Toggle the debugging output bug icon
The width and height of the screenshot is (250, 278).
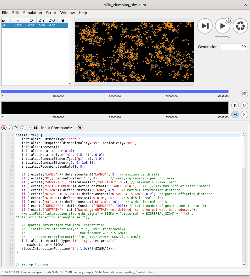click(4, 128)
